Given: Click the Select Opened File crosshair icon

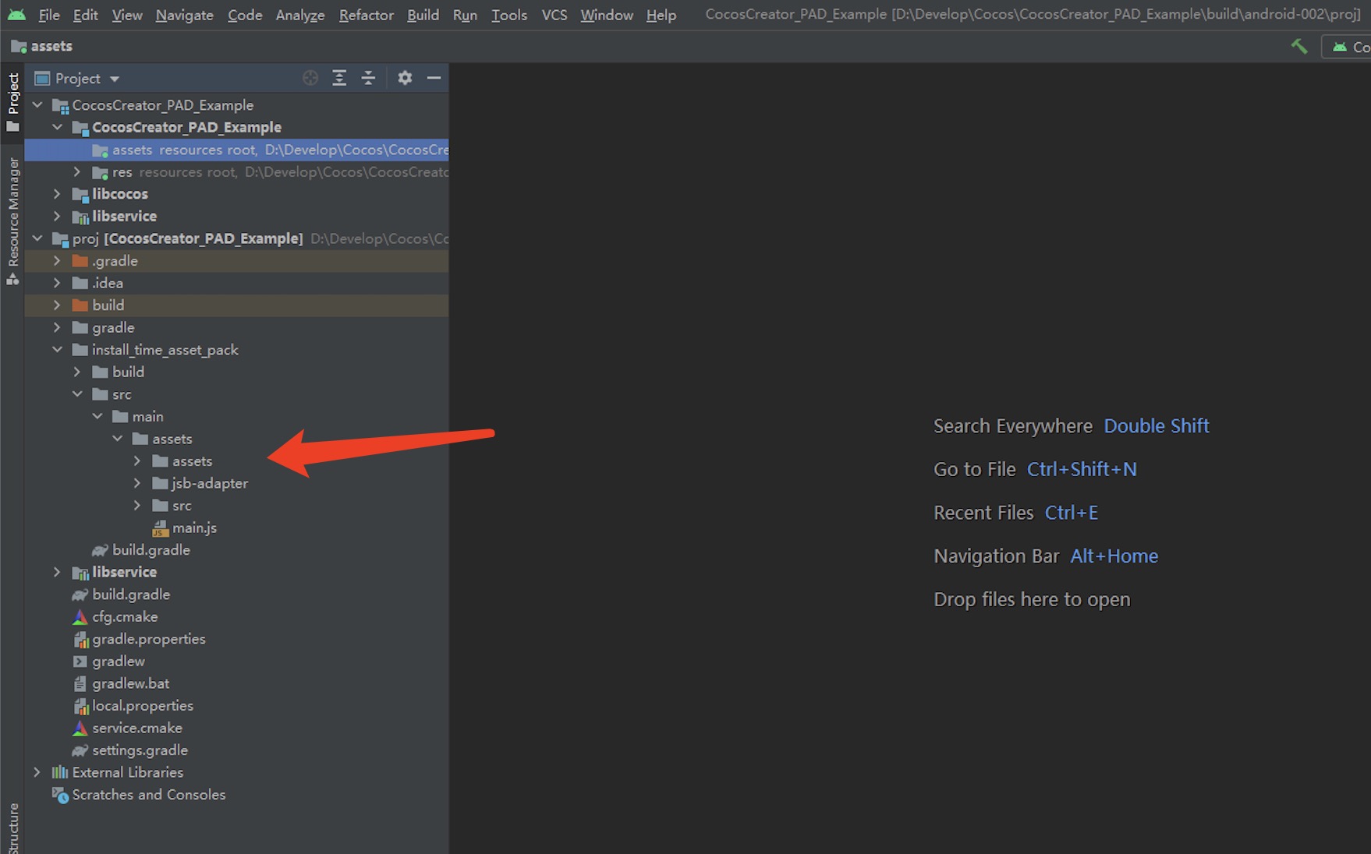Looking at the screenshot, I should (310, 78).
